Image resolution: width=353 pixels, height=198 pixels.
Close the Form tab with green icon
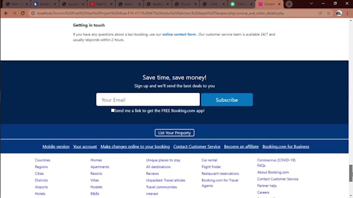coord(251,4)
